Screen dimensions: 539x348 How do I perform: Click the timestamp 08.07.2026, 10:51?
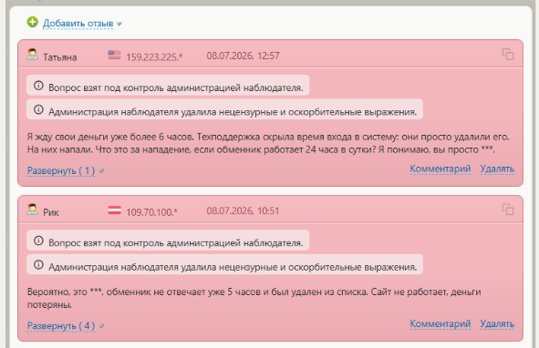coord(243,210)
